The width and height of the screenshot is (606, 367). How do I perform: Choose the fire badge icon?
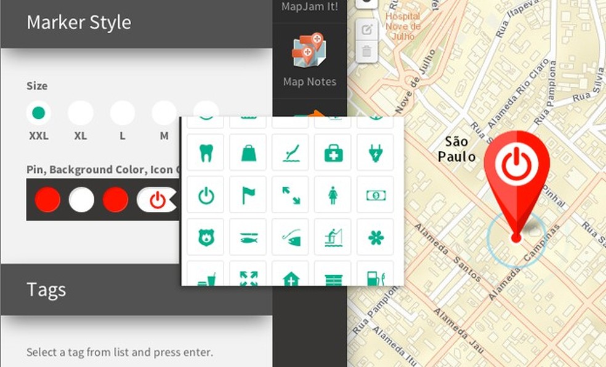pyautogui.click(x=206, y=237)
